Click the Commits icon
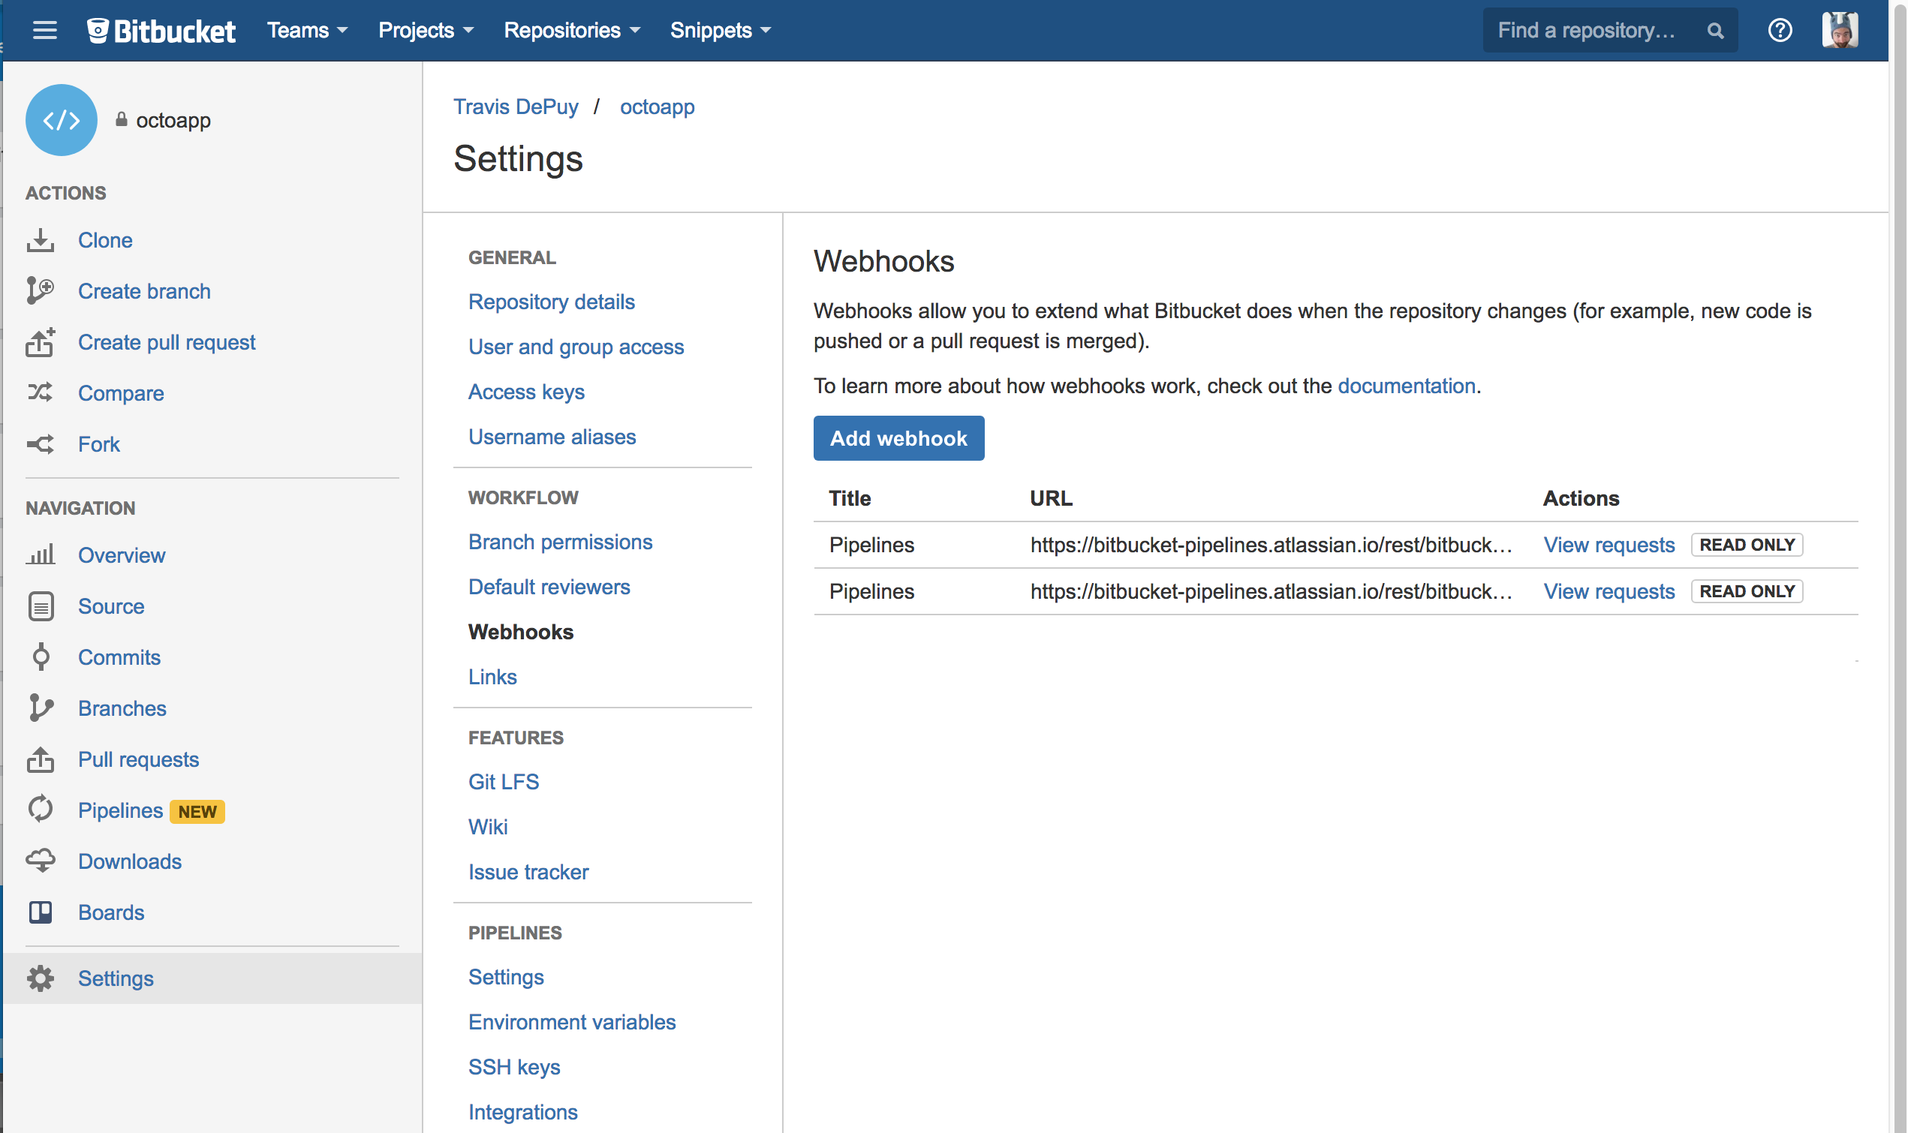Image resolution: width=1908 pixels, height=1133 pixels. (x=41, y=657)
